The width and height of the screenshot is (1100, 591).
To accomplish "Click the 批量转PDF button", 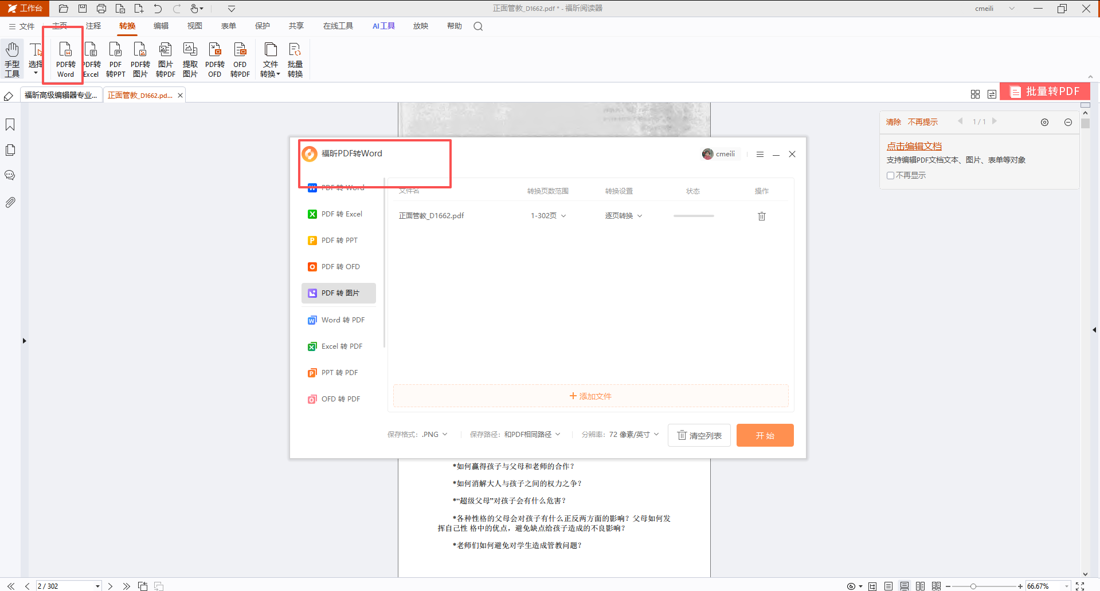I will point(1045,92).
